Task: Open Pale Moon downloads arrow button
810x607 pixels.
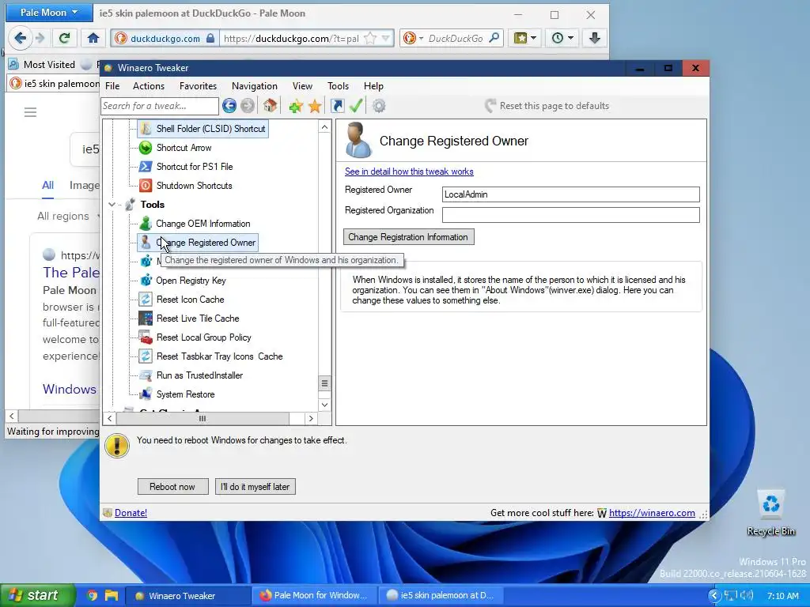Action: [595, 38]
